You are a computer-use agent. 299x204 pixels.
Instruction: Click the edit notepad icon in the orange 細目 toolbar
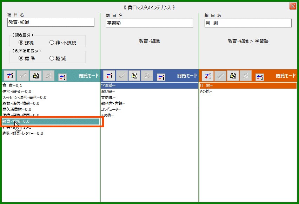pos(233,76)
